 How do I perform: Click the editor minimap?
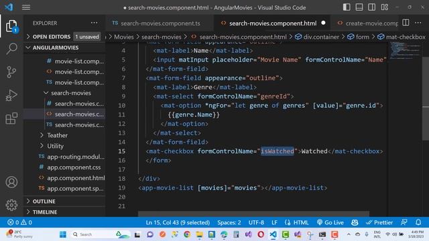point(405,51)
